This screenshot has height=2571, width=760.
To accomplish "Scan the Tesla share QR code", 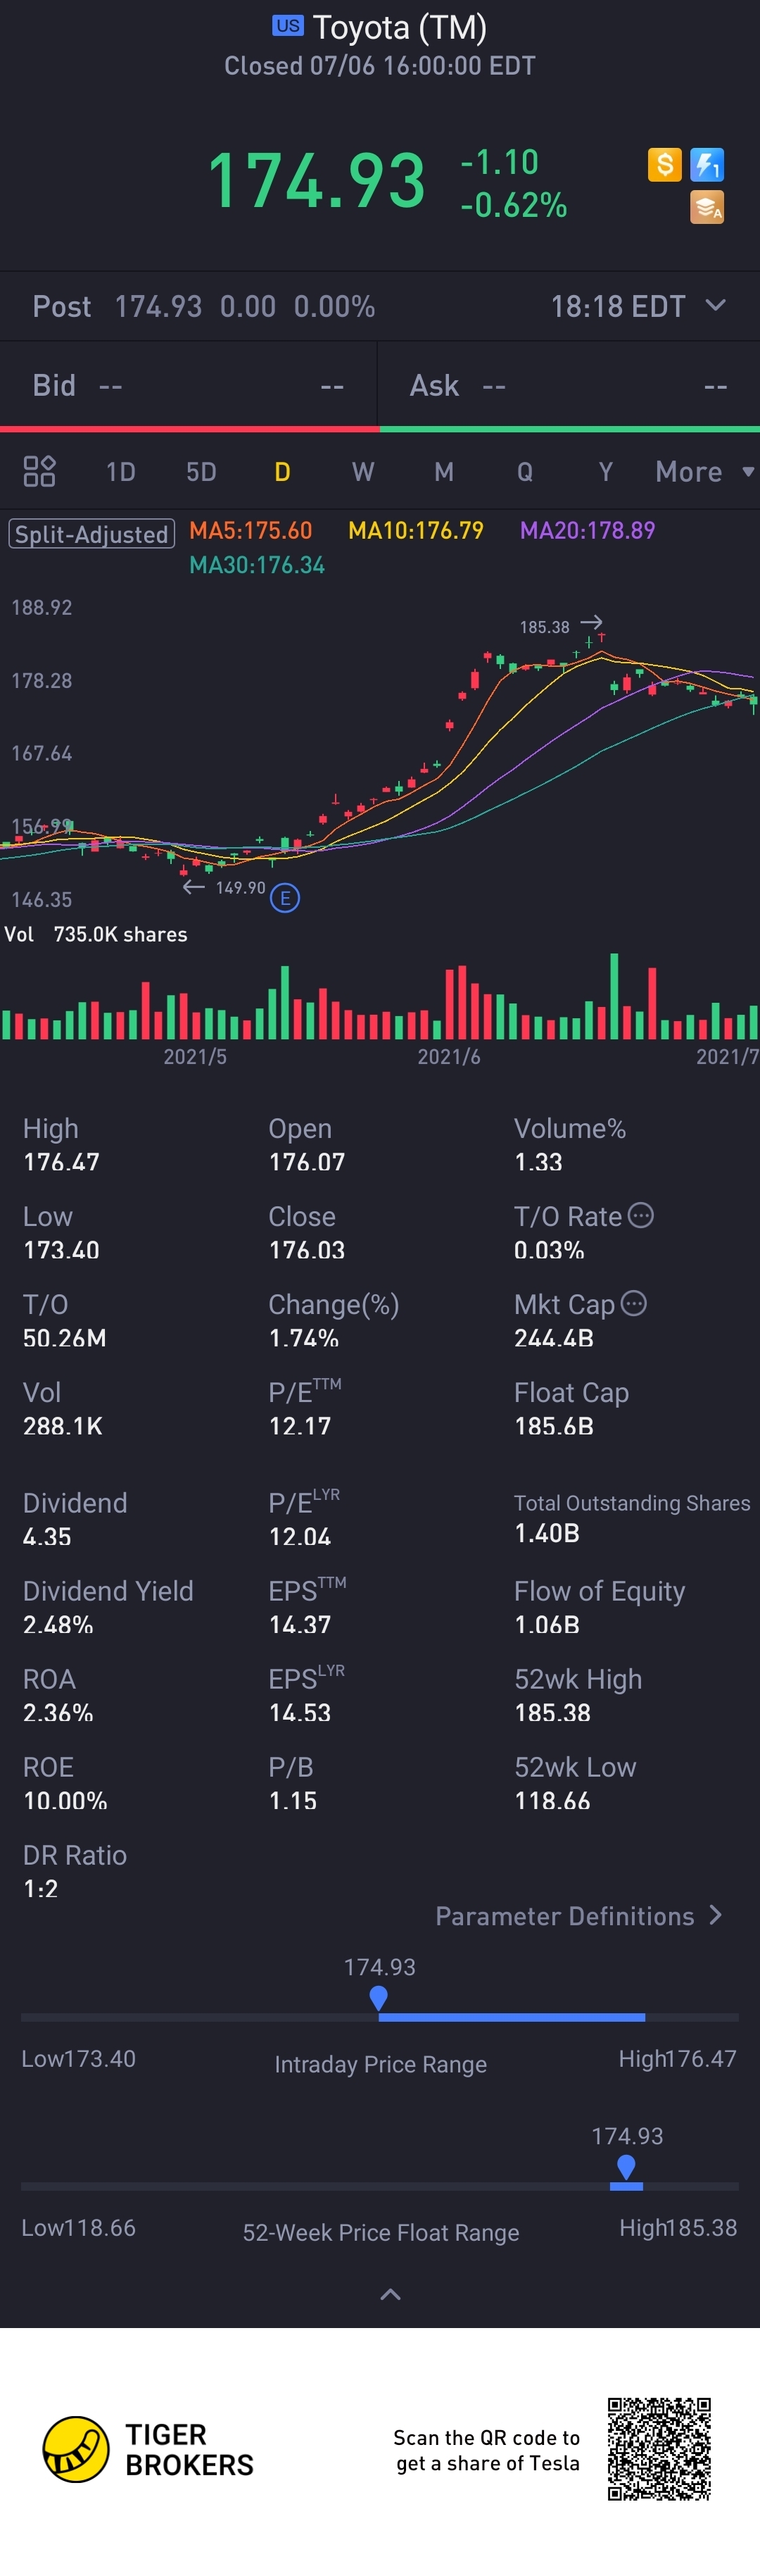I will pyautogui.click(x=659, y=2448).
